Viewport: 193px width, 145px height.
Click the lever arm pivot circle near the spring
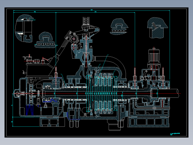98,30
